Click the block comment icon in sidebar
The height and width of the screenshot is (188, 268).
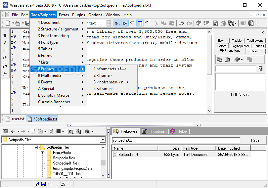click(5, 74)
